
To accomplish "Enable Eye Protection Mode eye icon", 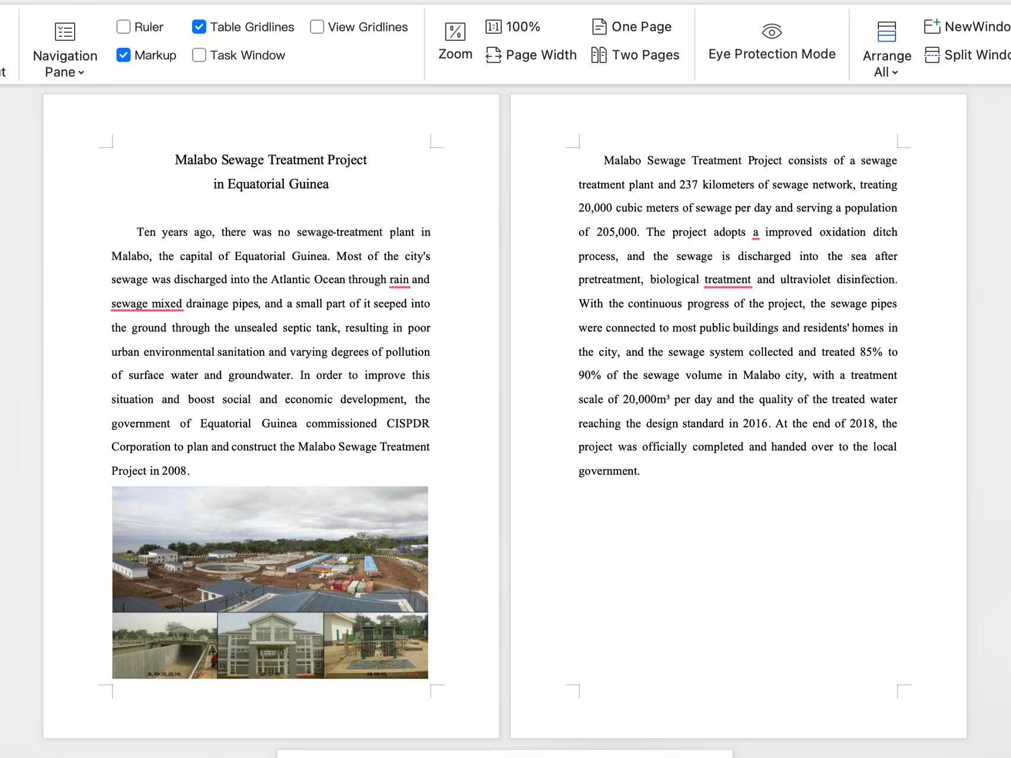I will 772,31.
